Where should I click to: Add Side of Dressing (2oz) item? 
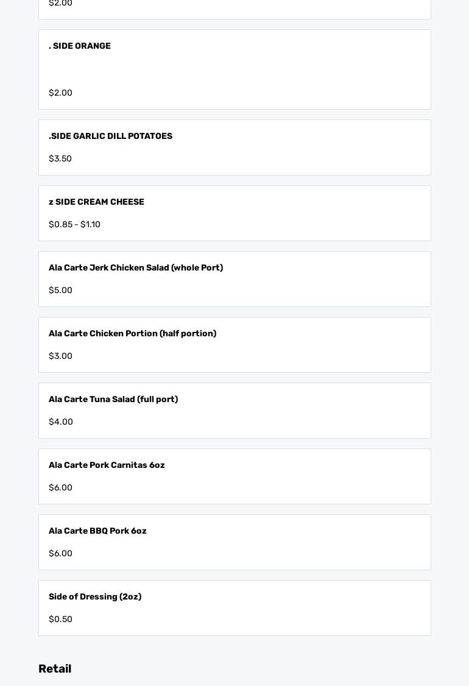click(95, 597)
